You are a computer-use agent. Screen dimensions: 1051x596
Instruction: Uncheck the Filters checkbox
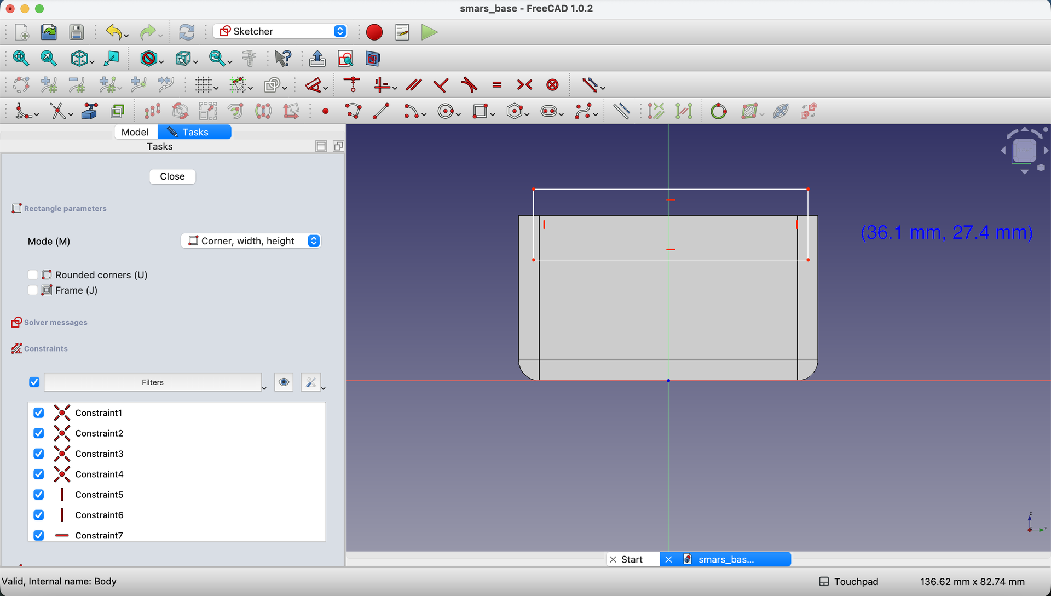[34, 382]
